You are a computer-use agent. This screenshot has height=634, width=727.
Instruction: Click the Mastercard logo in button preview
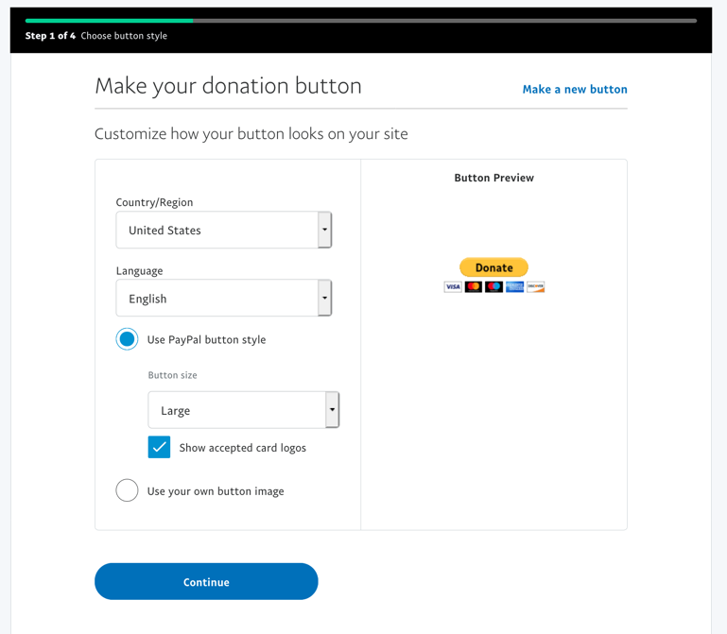(474, 287)
